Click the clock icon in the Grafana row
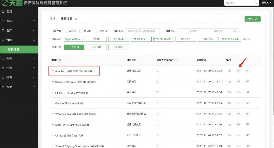Image resolution: width=274 pixels, height=148 pixels. click(x=238, y=103)
